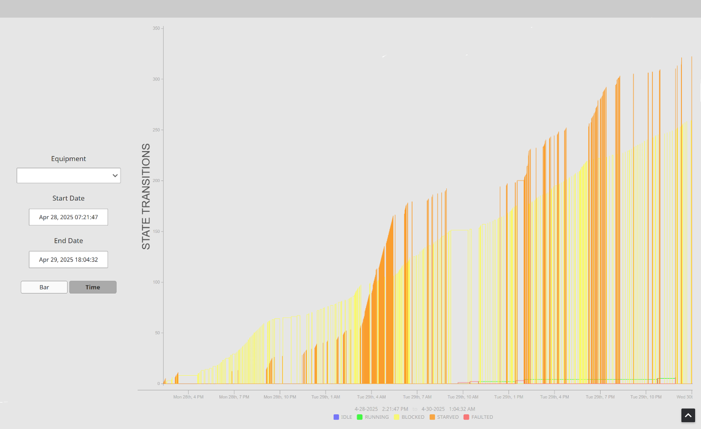Toggle STARVED legend swatch
701x429 pixels.
point(432,417)
